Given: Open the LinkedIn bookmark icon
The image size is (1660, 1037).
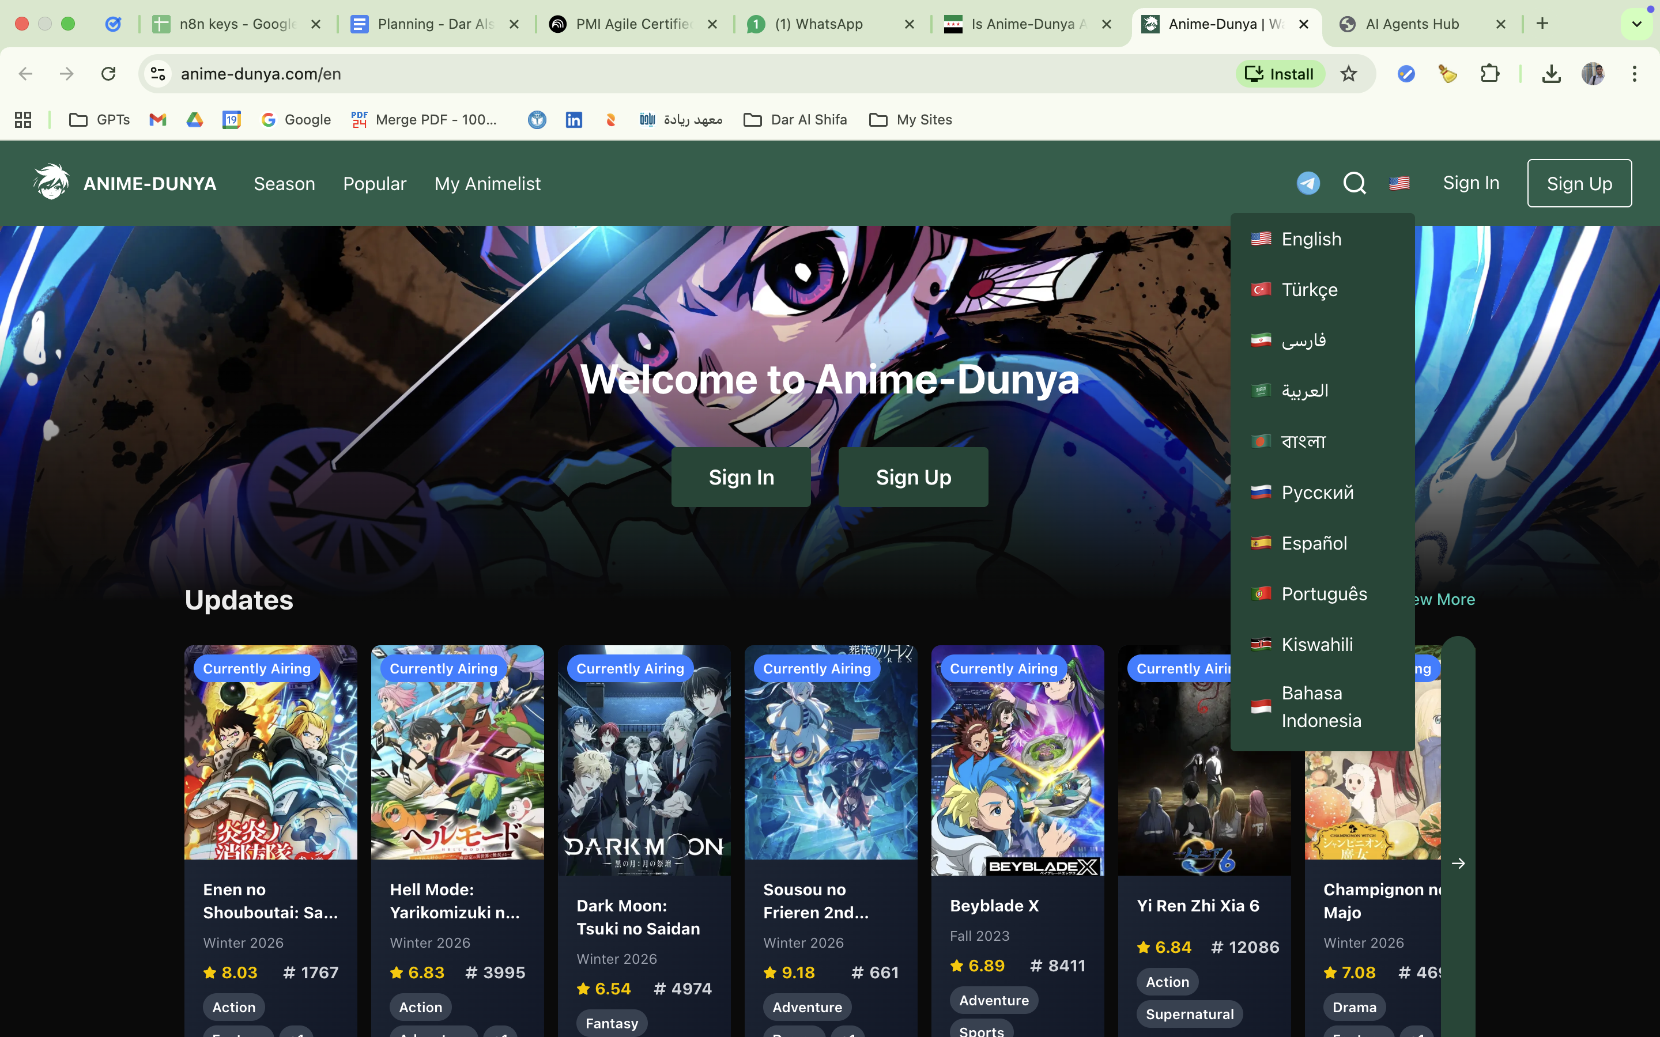Looking at the screenshot, I should 574,119.
